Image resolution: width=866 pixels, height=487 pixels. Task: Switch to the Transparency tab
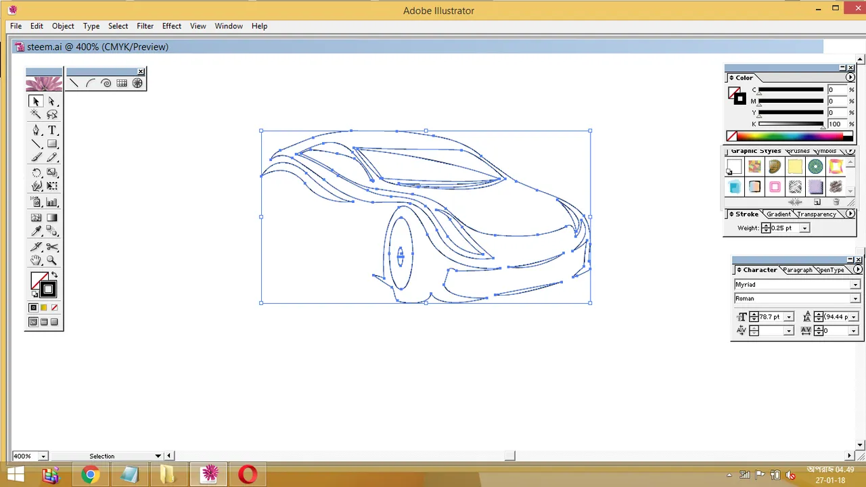pos(816,214)
